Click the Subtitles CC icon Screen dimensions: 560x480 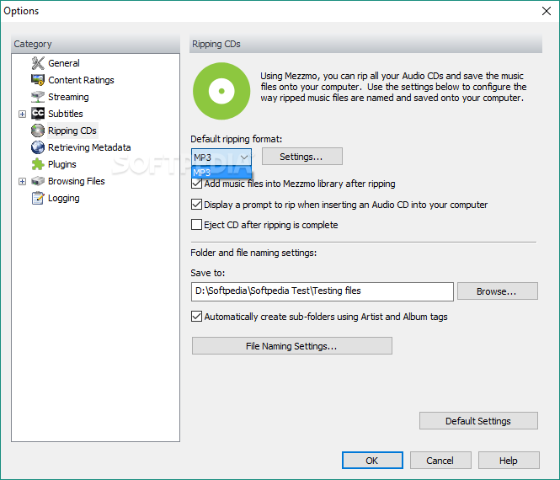pos(38,114)
